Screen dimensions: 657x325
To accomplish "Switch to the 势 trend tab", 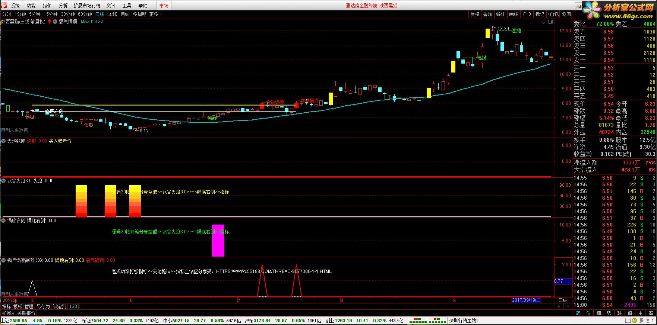I will tap(609, 313).
